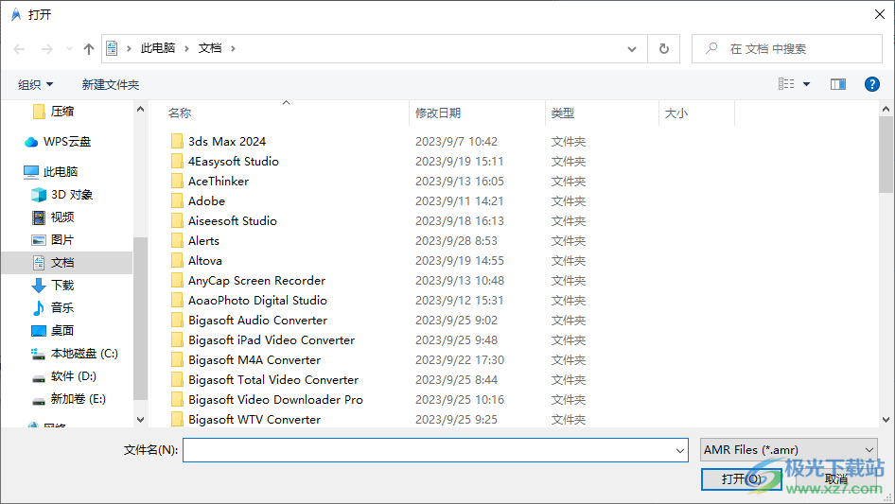895x504 pixels.
Task: Go back with the left arrow button
Action: tap(19, 49)
